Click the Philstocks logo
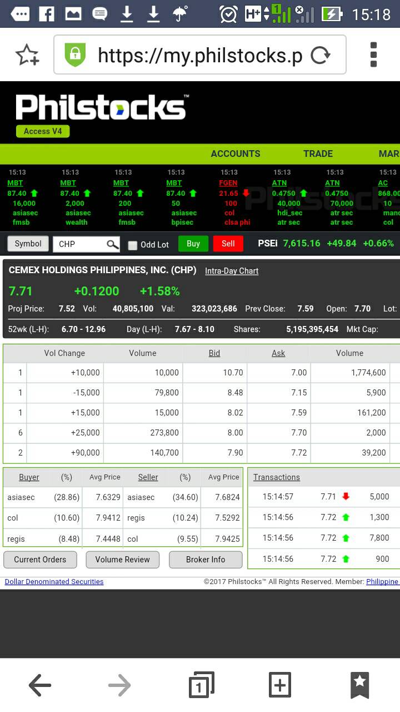400x712 pixels. click(x=102, y=107)
